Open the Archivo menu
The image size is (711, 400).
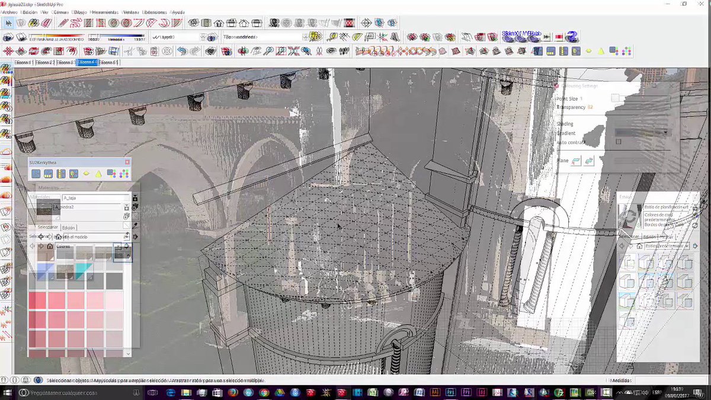pyautogui.click(x=9, y=12)
